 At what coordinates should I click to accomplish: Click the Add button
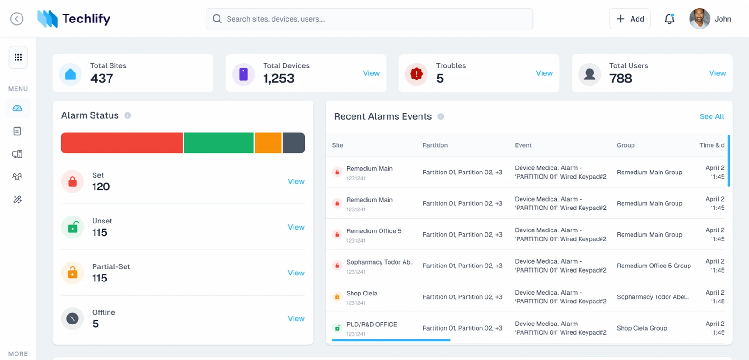tap(630, 19)
